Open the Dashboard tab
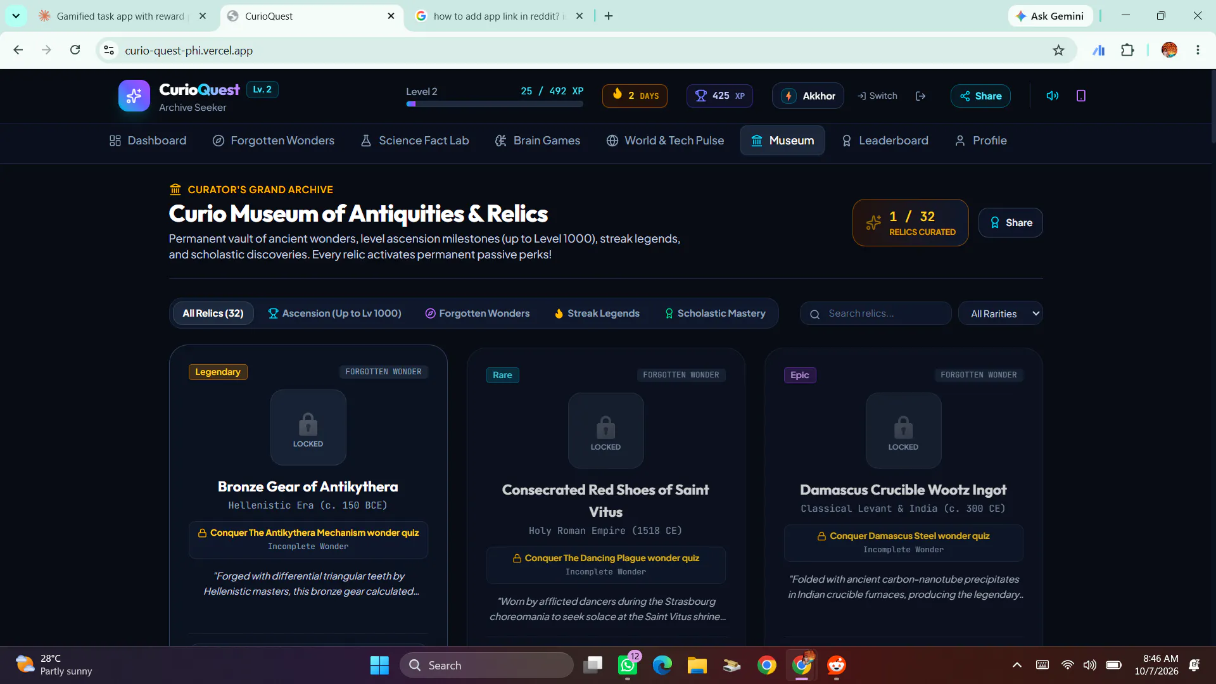The image size is (1216, 684). pyautogui.click(x=148, y=141)
